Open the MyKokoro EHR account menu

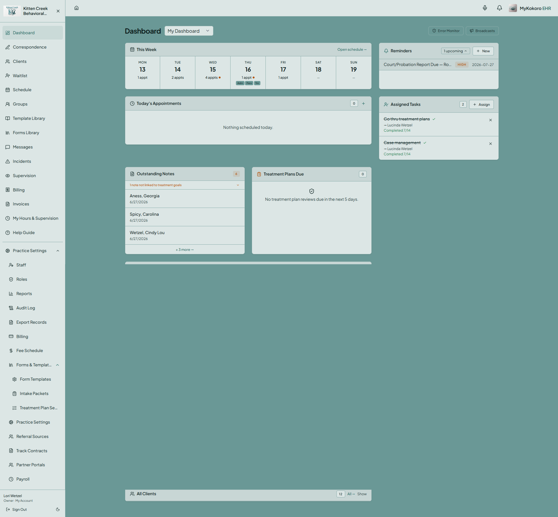tap(530, 8)
